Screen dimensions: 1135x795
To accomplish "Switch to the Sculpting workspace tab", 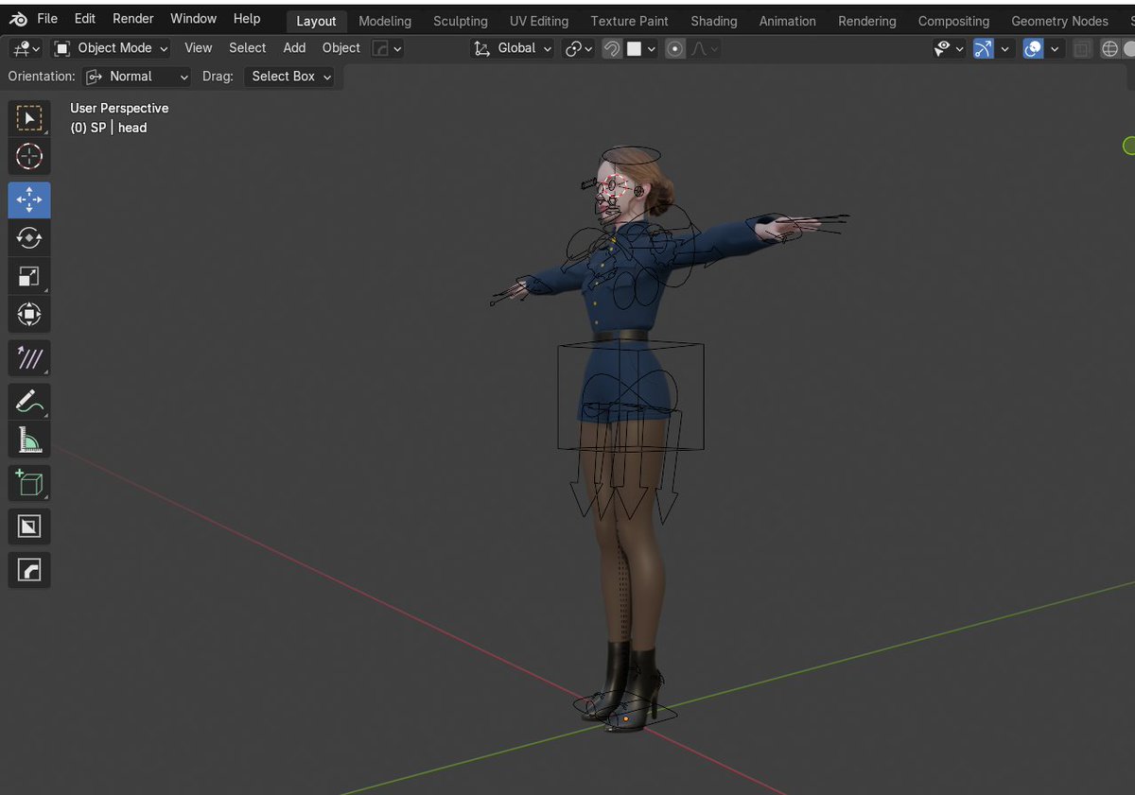I will click(x=461, y=21).
